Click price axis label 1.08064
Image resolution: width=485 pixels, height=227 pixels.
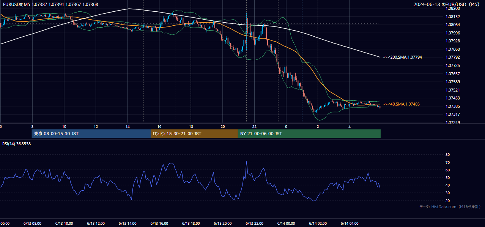coord(452,25)
